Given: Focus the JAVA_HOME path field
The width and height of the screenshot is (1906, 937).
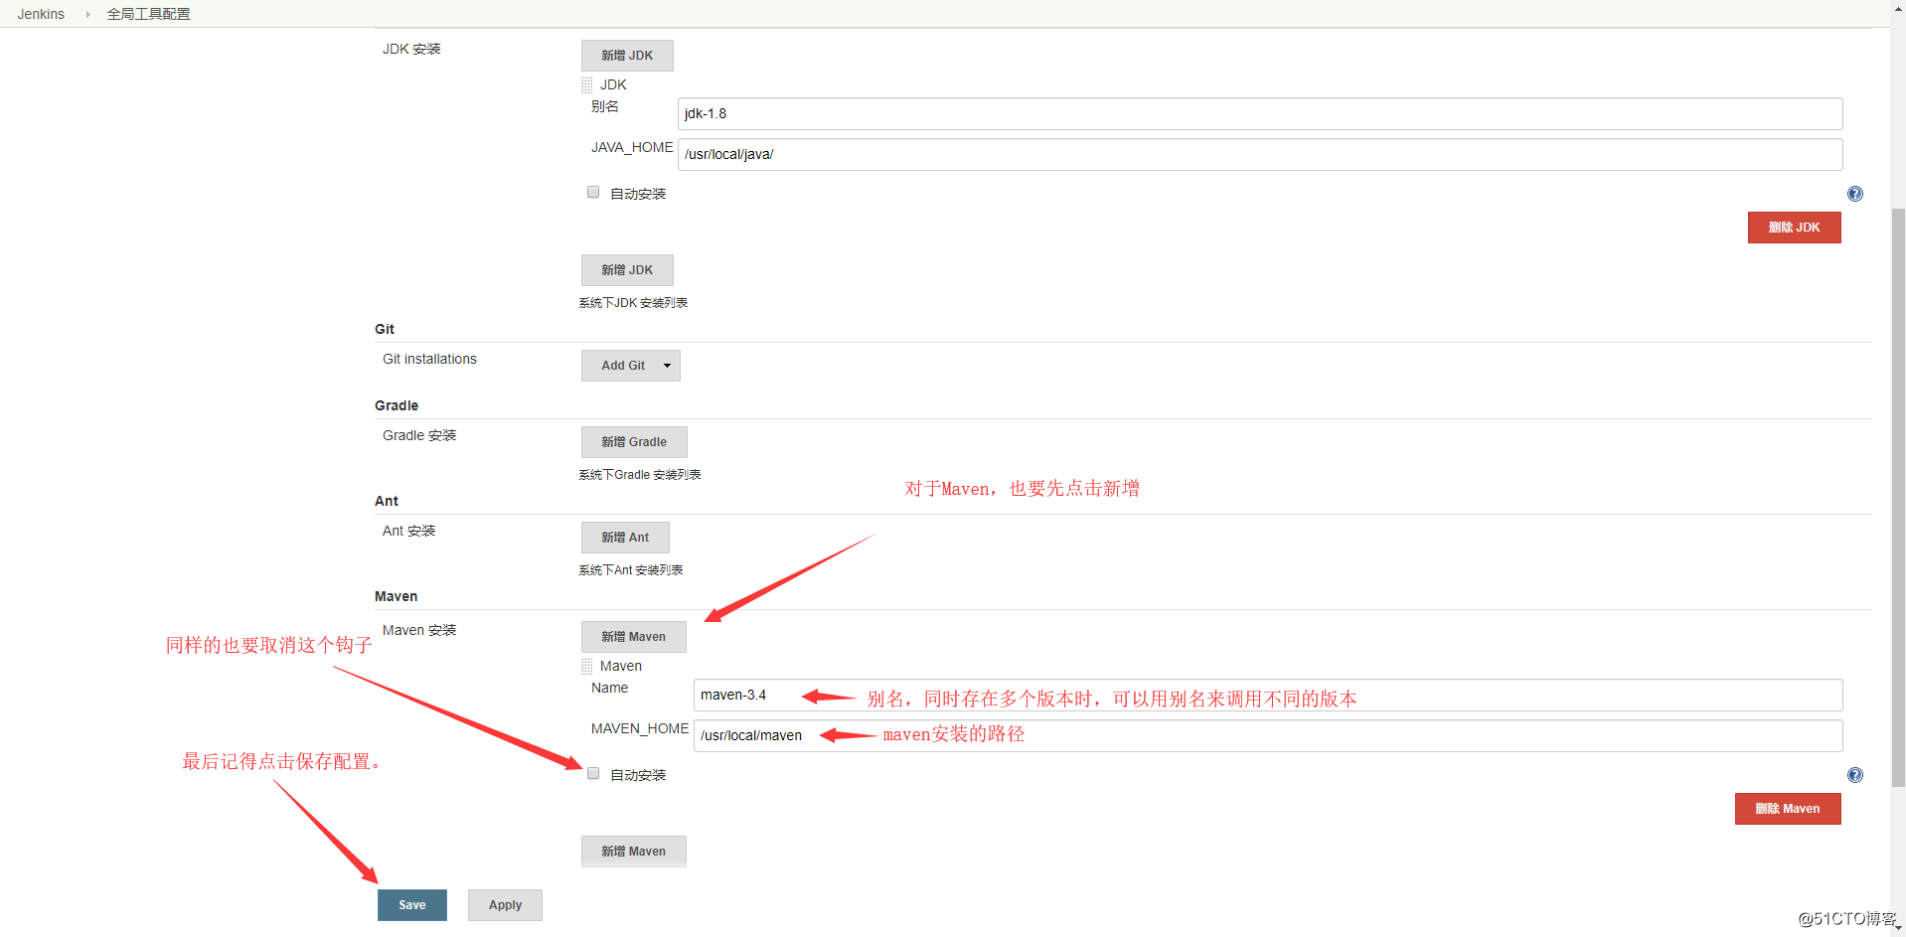Looking at the screenshot, I should (x=1260, y=154).
